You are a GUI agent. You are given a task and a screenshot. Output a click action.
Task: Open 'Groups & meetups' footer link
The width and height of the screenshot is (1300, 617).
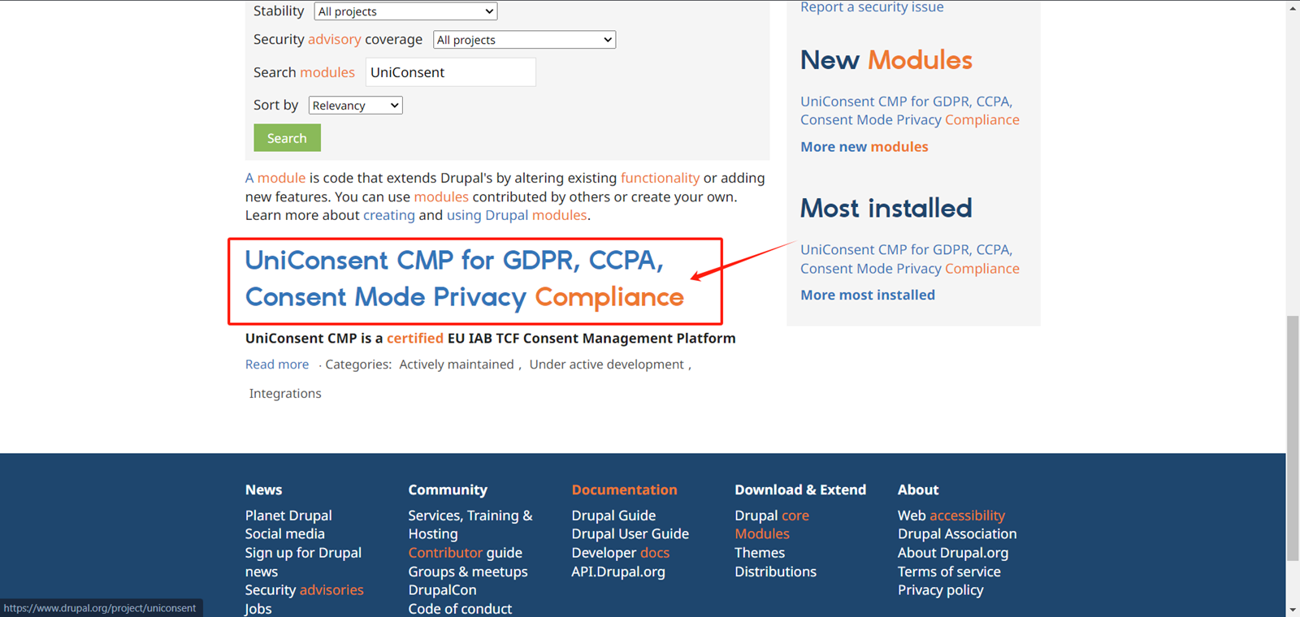468,572
